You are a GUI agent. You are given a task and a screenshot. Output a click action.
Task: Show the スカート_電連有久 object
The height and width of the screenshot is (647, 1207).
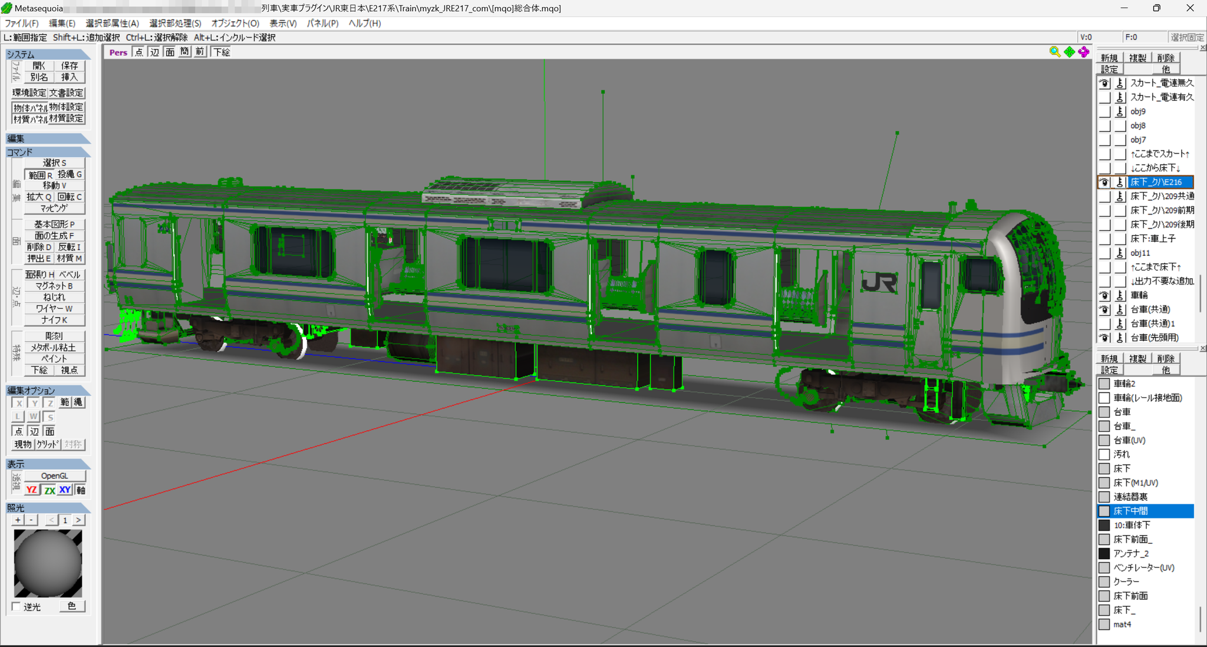(1104, 97)
